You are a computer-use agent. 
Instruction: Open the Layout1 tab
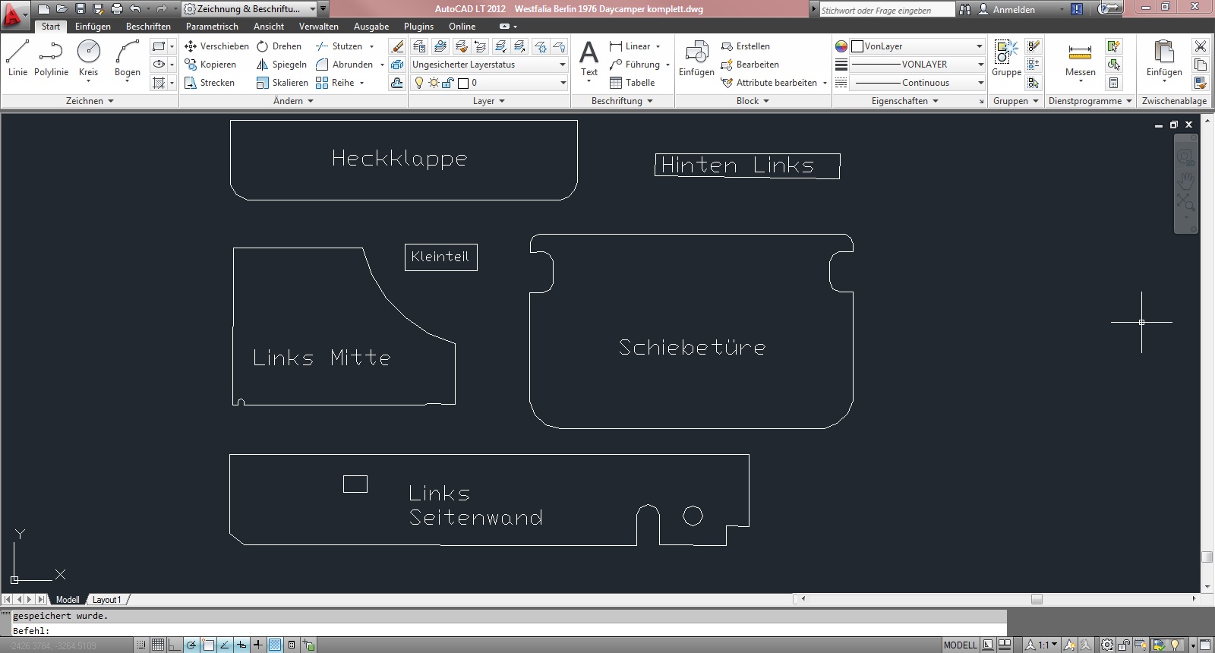106,600
